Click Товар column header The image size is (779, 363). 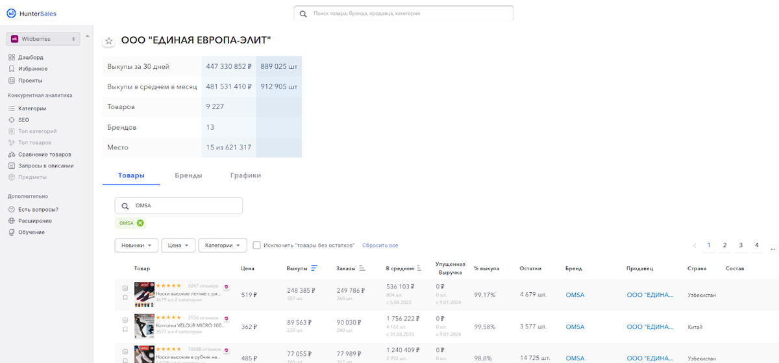click(x=142, y=268)
